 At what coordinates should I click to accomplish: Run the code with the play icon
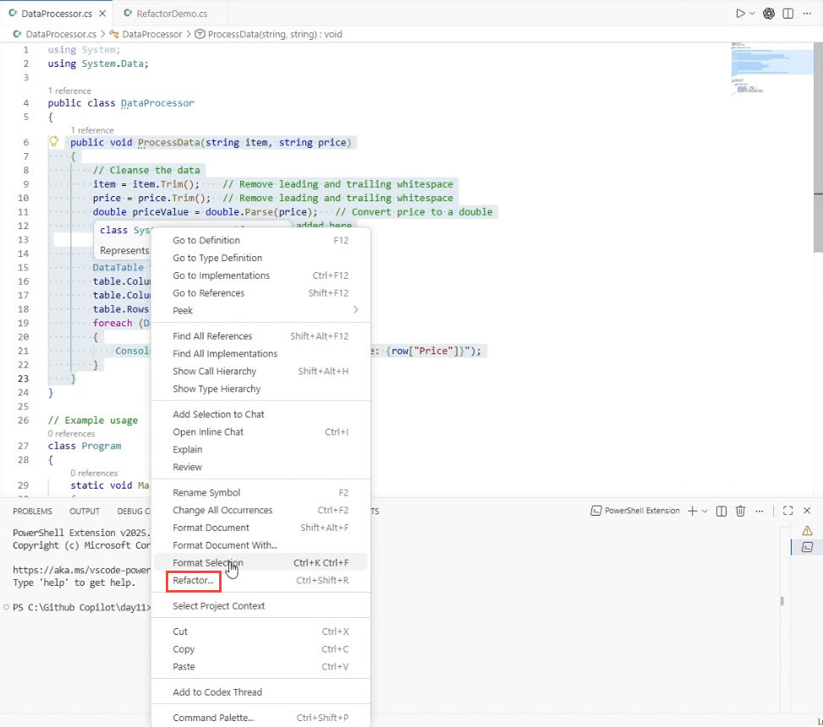pos(740,14)
